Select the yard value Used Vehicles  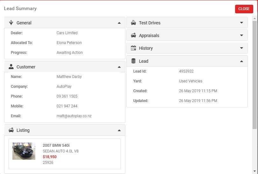[x=191, y=81]
